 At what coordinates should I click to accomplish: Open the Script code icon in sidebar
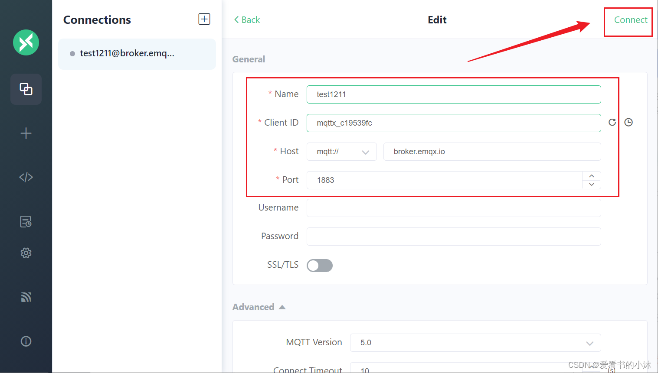tap(26, 177)
